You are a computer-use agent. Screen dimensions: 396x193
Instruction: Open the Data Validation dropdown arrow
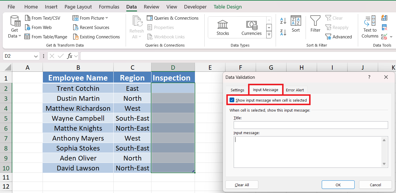pyautogui.click(x=391, y=37)
